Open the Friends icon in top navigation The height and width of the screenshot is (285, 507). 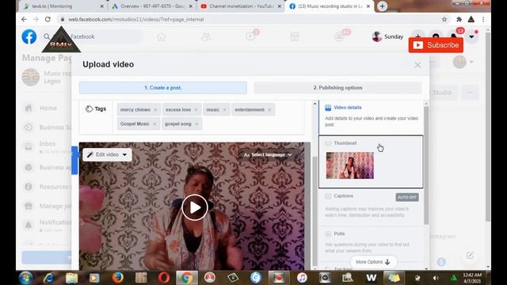click(x=206, y=37)
